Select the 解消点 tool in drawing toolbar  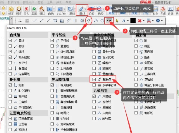[89, 20]
